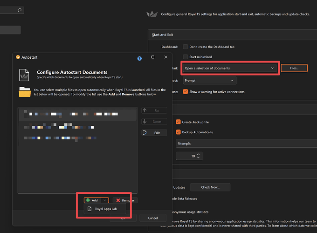
Task: Click the Royal TS crown logo icon
Action: (x=152, y=14)
